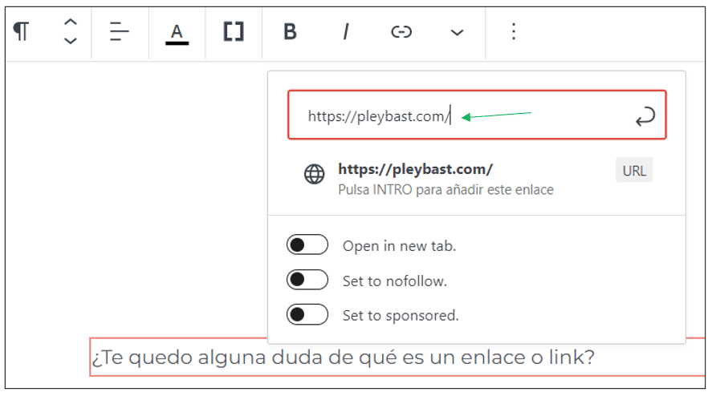Toggle italic formatting

point(346,32)
